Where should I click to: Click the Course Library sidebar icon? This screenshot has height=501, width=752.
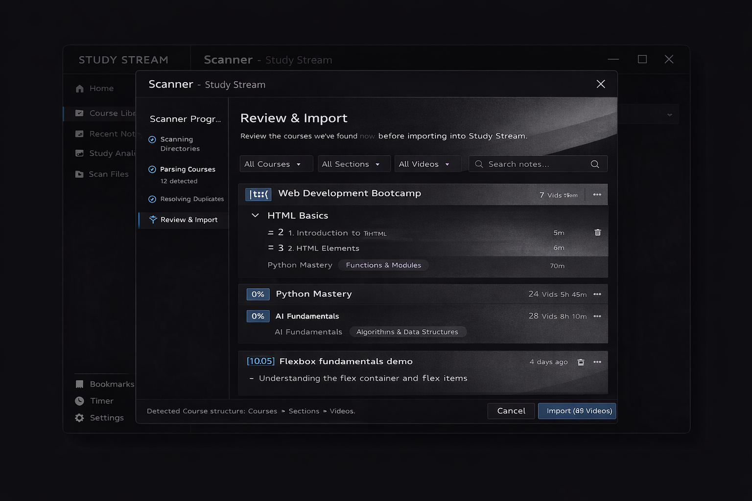tap(79, 113)
